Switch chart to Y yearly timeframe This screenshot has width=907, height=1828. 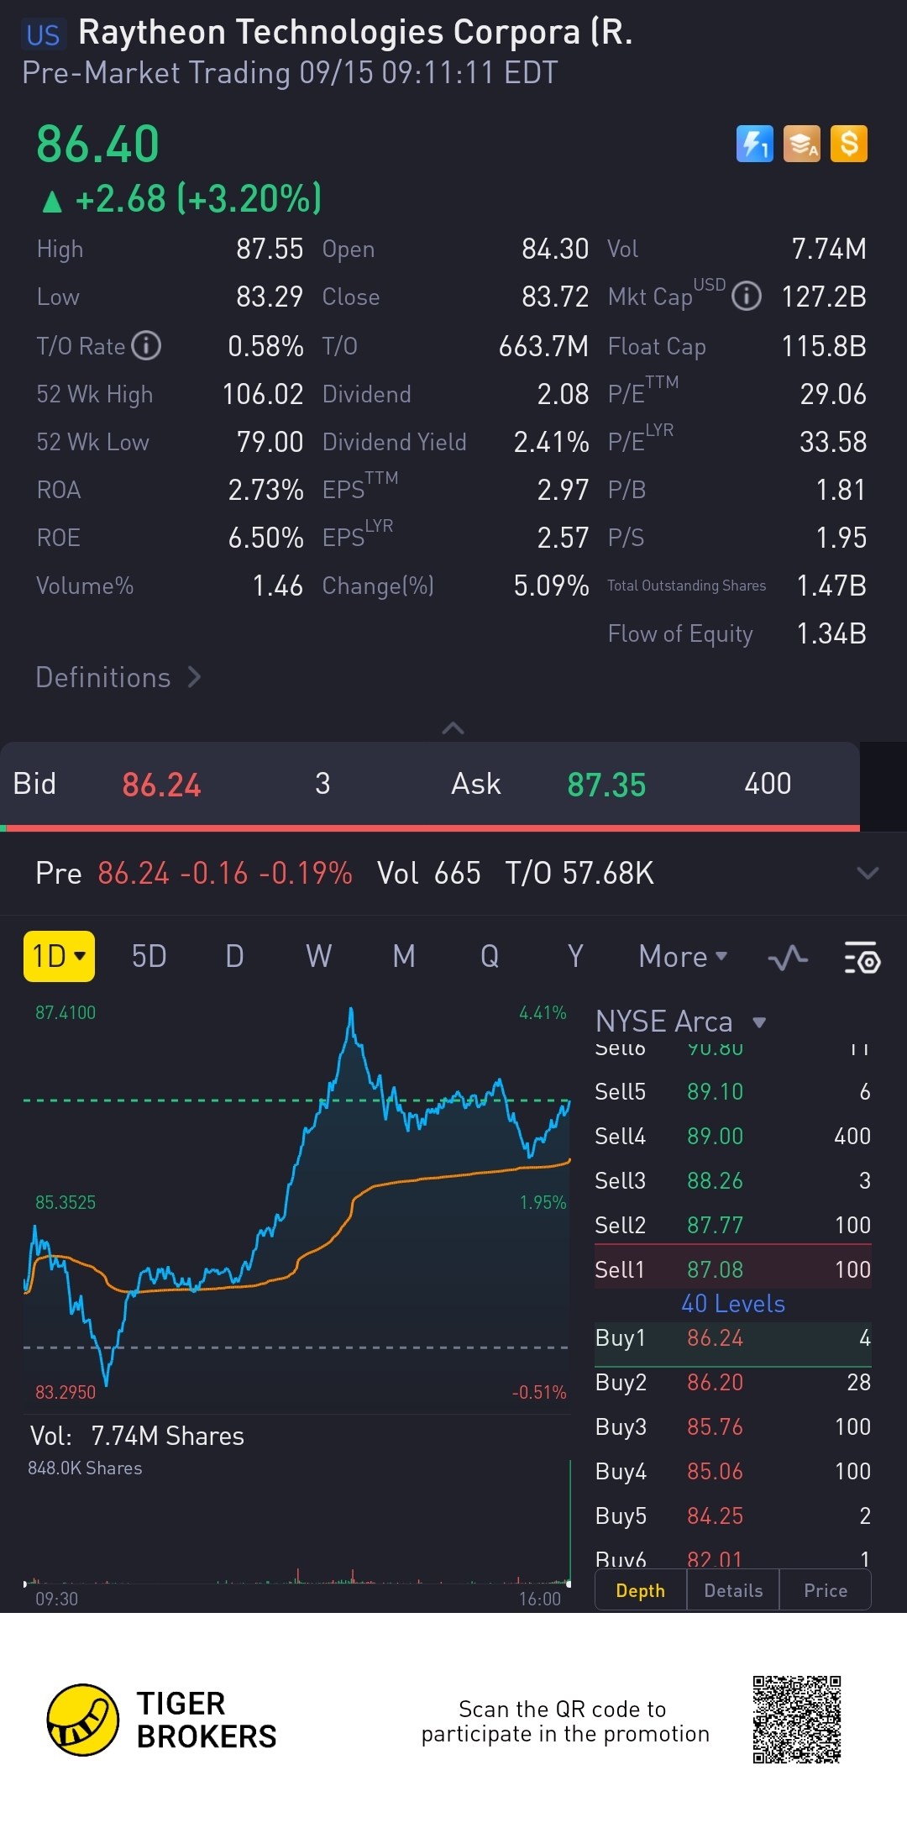pyautogui.click(x=575, y=956)
